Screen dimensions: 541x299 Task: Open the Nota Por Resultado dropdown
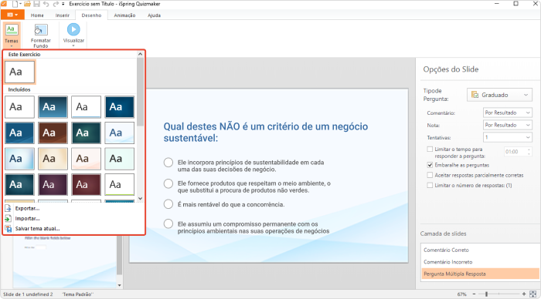(x=508, y=125)
